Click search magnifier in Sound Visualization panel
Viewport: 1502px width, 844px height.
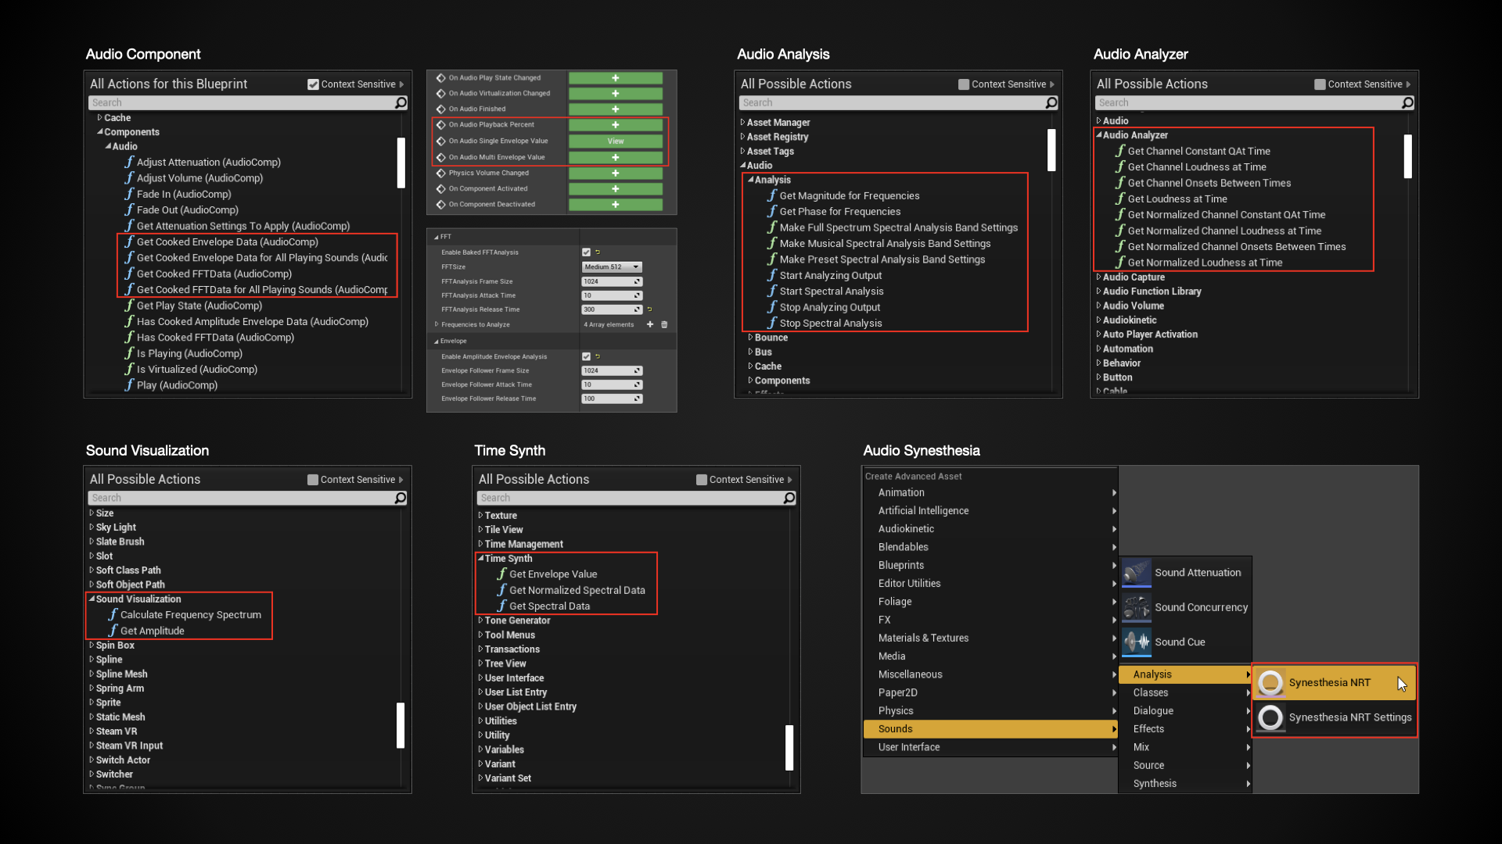tap(401, 499)
